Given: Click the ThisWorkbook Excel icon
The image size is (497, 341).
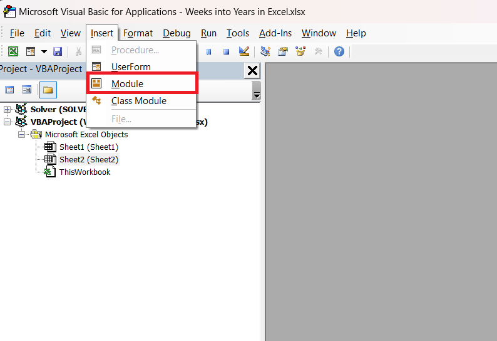Looking at the screenshot, I should coord(49,172).
